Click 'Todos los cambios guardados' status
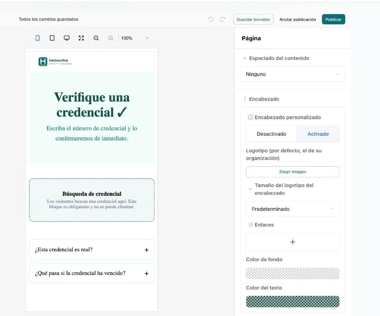Viewport: 380px width, 316px height. pyautogui.click(x=48, y=19)
